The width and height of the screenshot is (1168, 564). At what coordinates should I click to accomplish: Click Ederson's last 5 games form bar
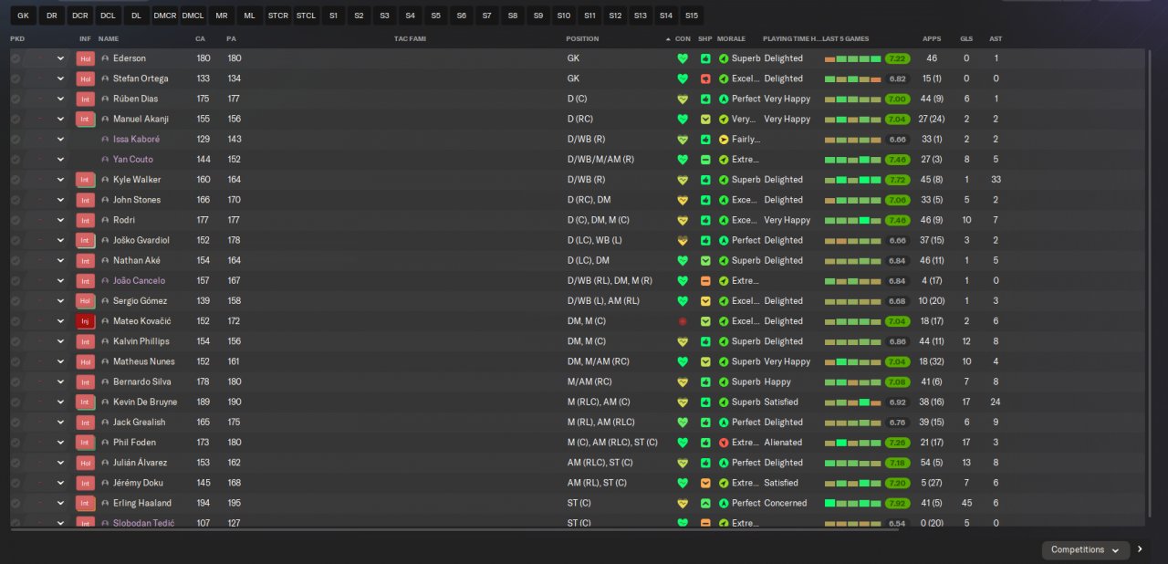coord(852,58)
